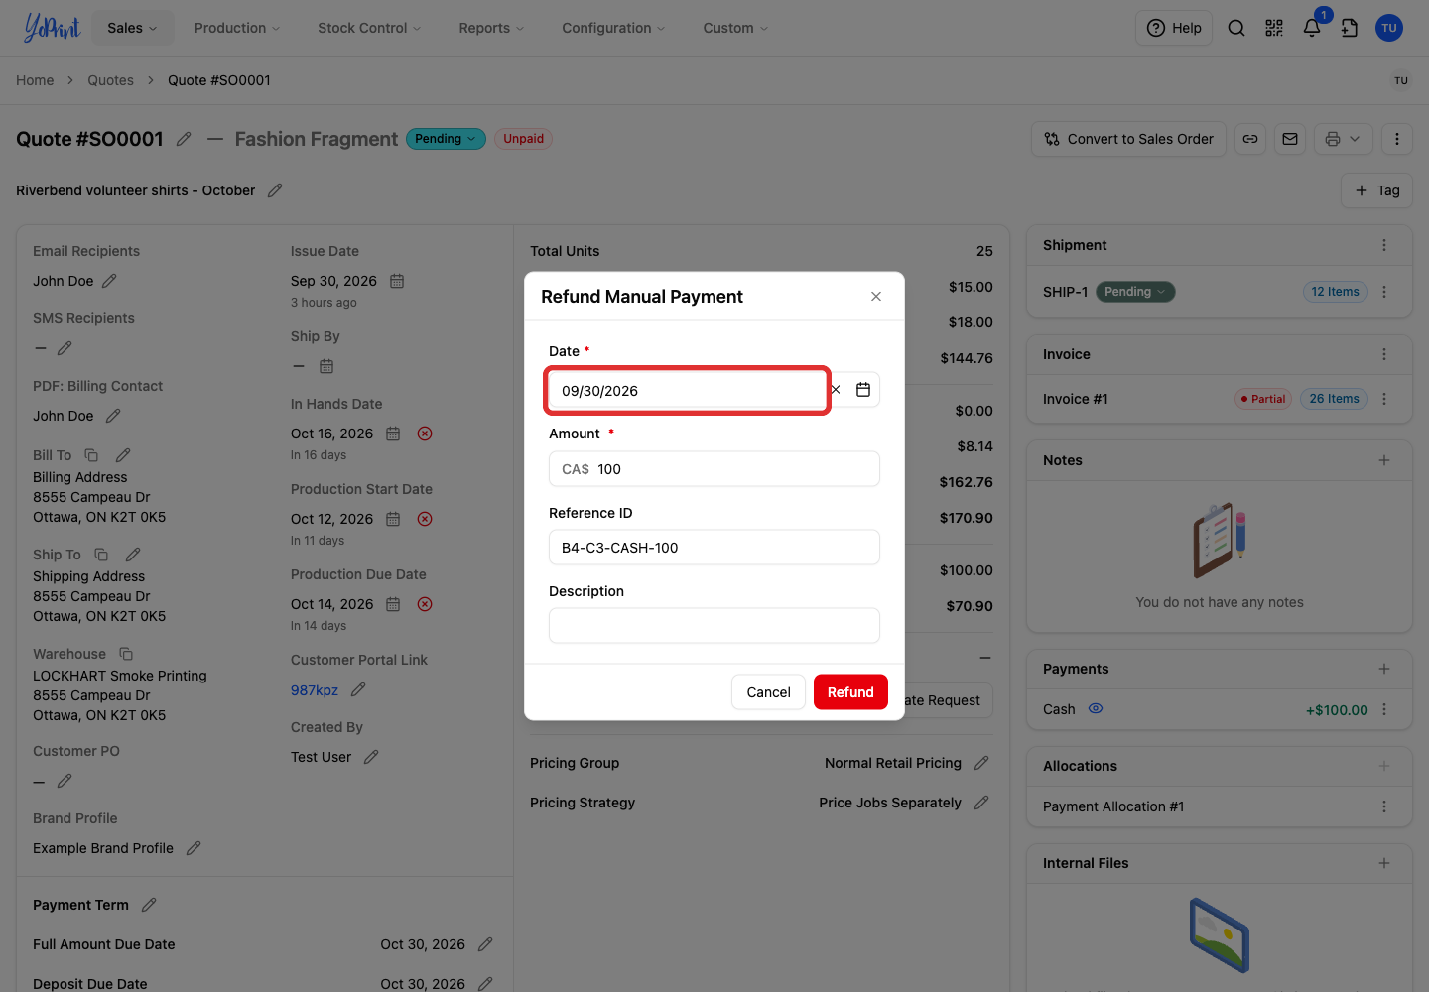This screenshot has height=992, width=1429.
Task: Email the quote via envelope icon
Action: [x=1290, y=139]
